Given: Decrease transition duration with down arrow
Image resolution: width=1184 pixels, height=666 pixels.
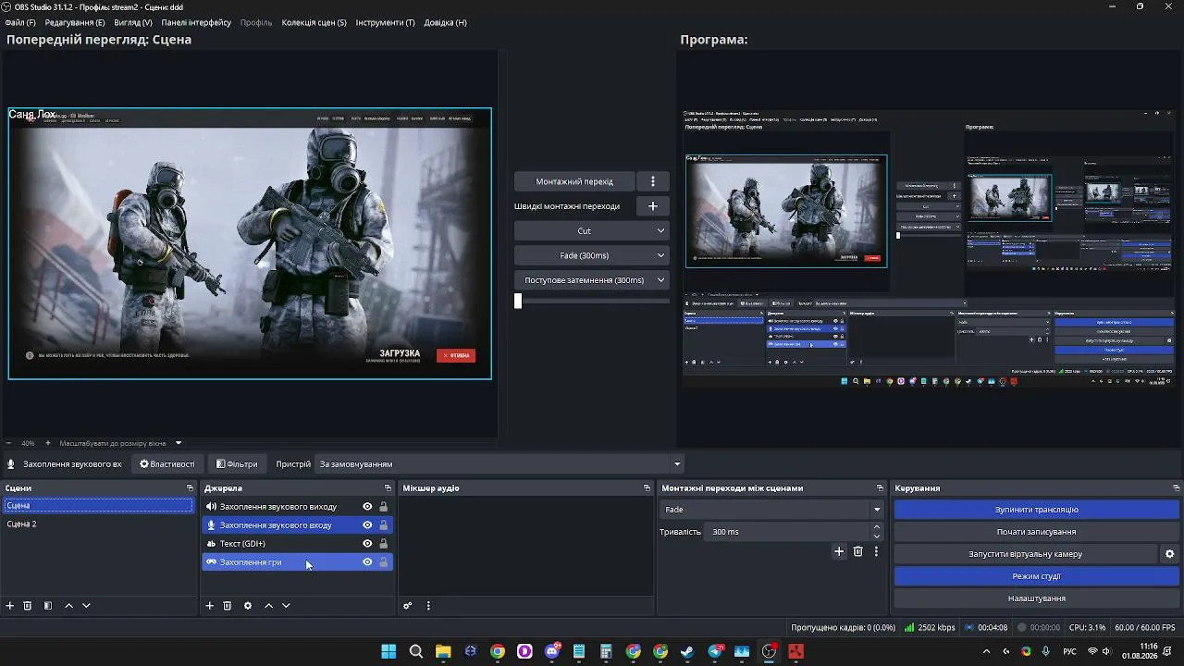Looking at the screenshot, I should (x=877, y=536).
